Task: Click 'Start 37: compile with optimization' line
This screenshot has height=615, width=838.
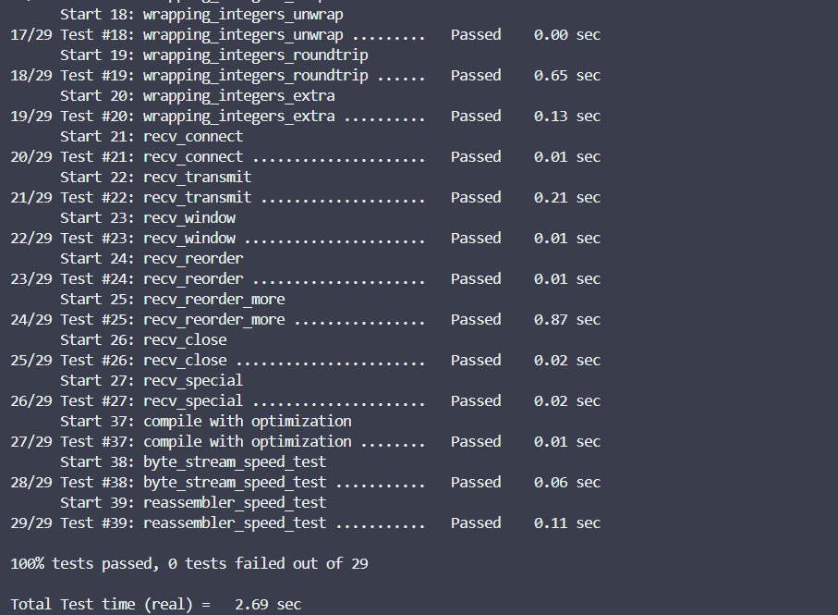Action: pyautogui.click(x=206, y=421)
